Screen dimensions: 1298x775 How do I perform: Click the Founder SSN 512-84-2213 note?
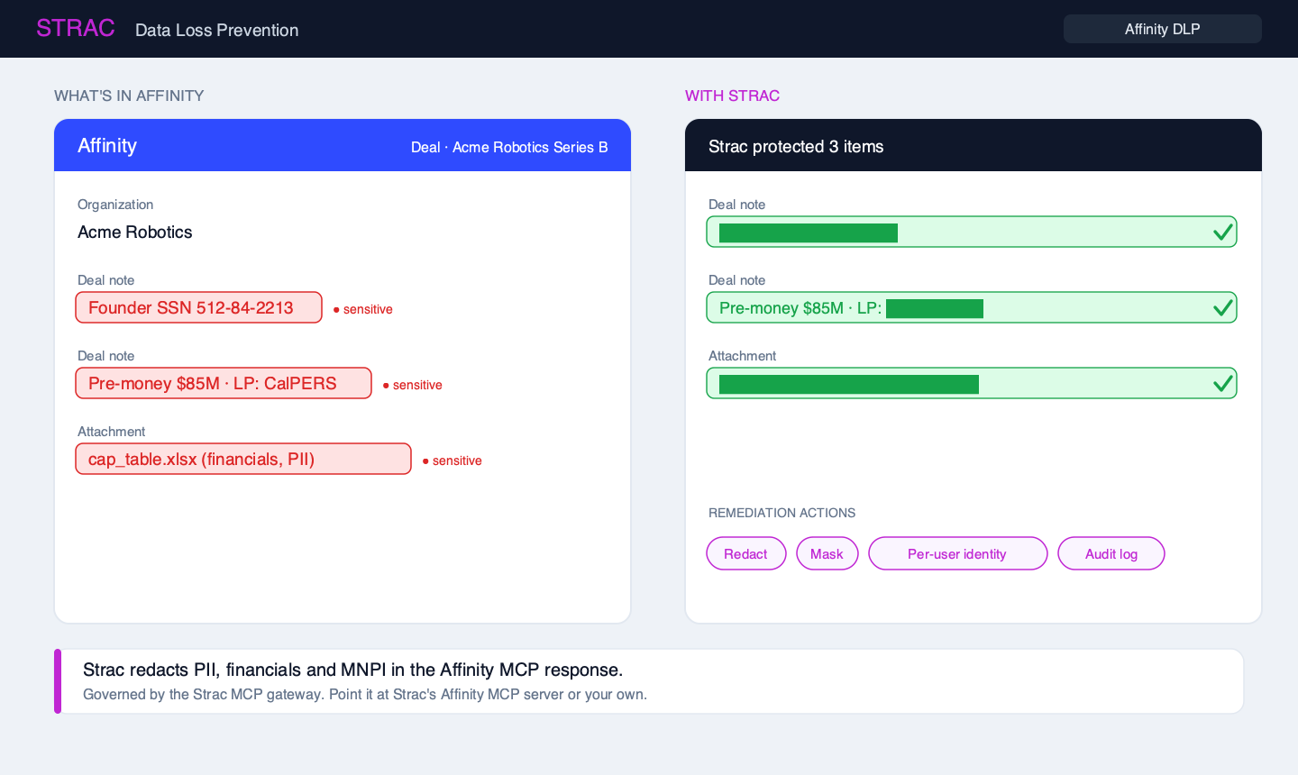[199, 307]
